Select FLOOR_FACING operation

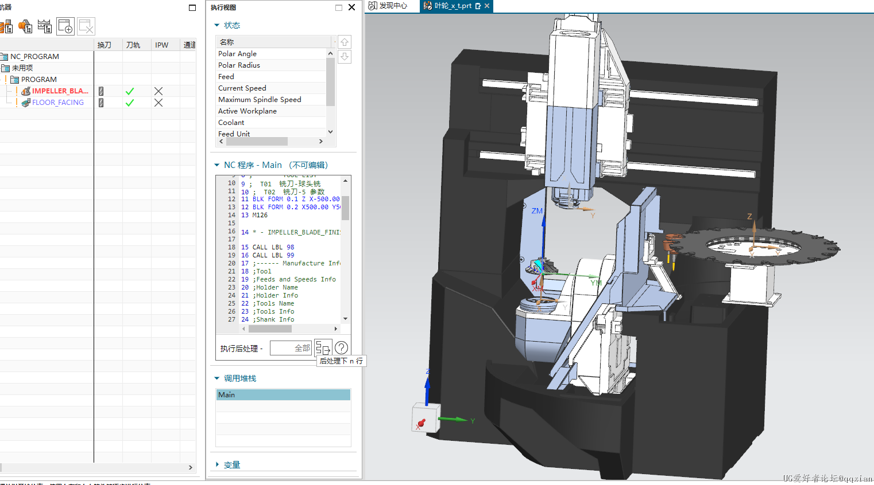coord(58,103)
